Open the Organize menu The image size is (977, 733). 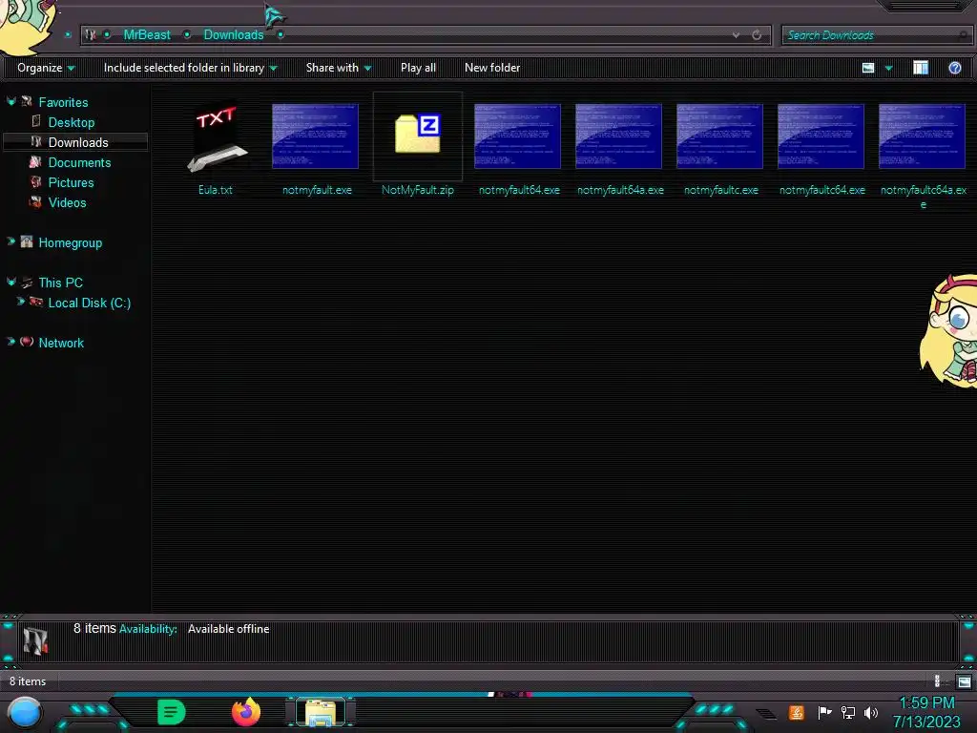(x=46, y=68)
